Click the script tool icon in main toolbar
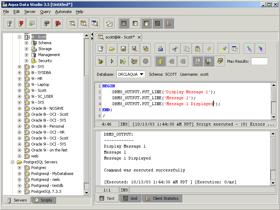280x210 pixels. pyautogui.click(x=109, y=23)
